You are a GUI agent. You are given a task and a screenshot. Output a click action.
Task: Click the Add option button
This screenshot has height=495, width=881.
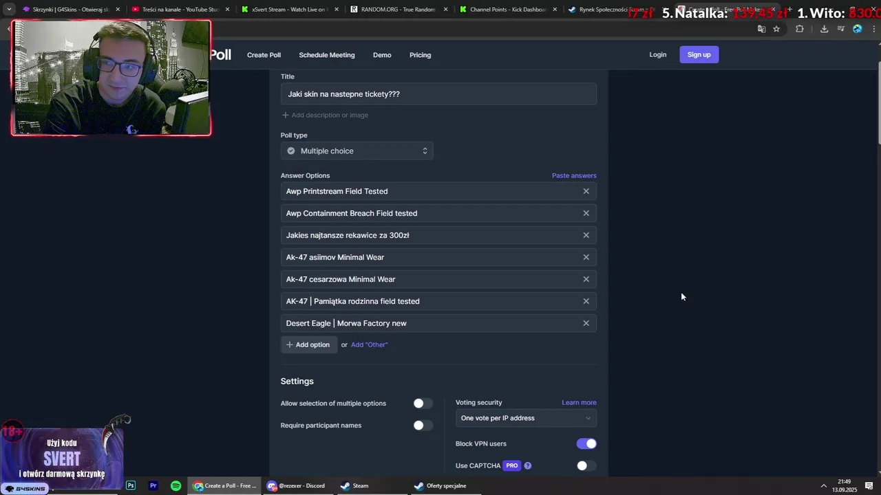[x=308, y=344]
